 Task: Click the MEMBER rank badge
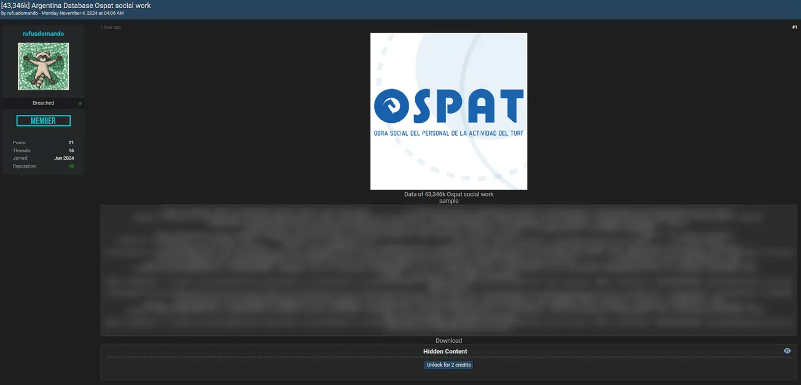43,121
